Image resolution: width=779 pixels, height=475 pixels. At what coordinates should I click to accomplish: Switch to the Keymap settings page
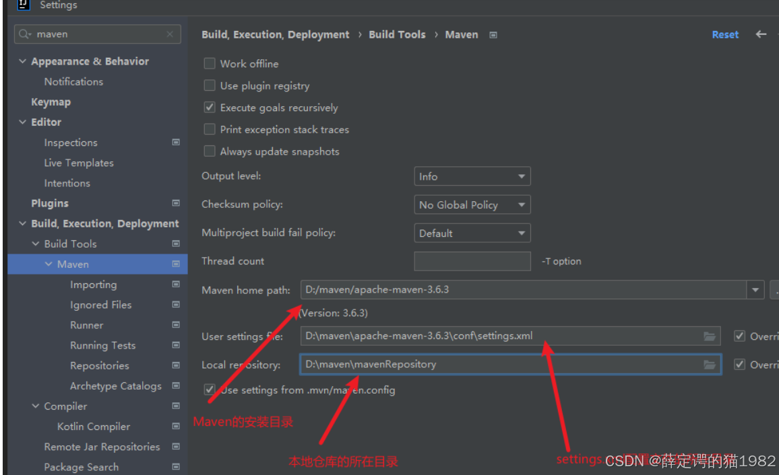51,102
